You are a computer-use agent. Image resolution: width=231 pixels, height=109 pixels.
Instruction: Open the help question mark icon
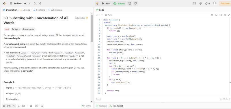click(42, 106)
